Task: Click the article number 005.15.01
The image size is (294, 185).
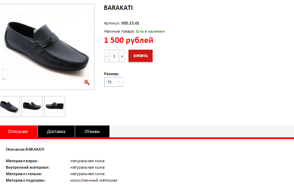Action: 130,23
